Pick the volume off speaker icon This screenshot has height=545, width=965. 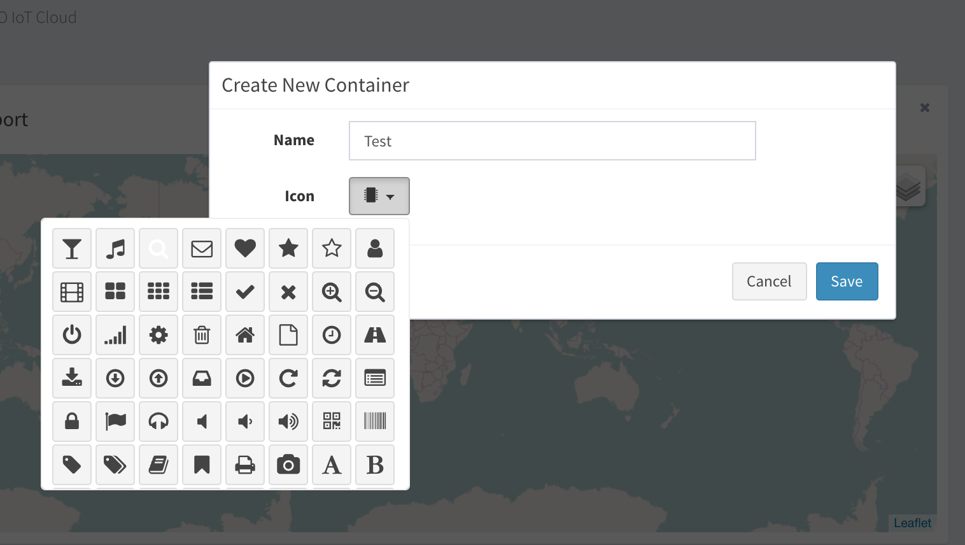(202, 421)
